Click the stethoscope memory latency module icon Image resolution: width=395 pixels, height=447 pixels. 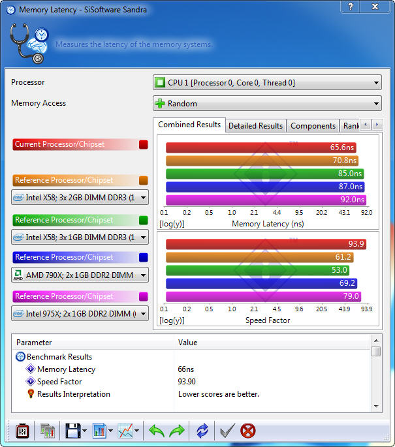(29, 44)
